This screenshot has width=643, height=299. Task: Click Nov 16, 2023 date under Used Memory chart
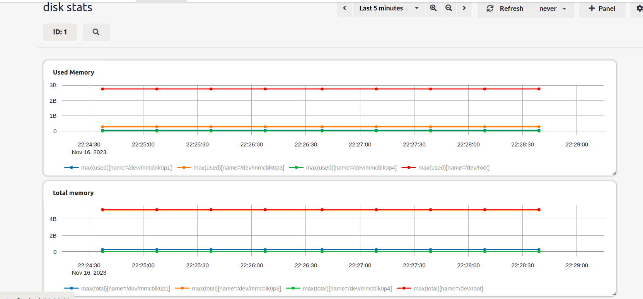pyautogui.click(x=89, y=152)
